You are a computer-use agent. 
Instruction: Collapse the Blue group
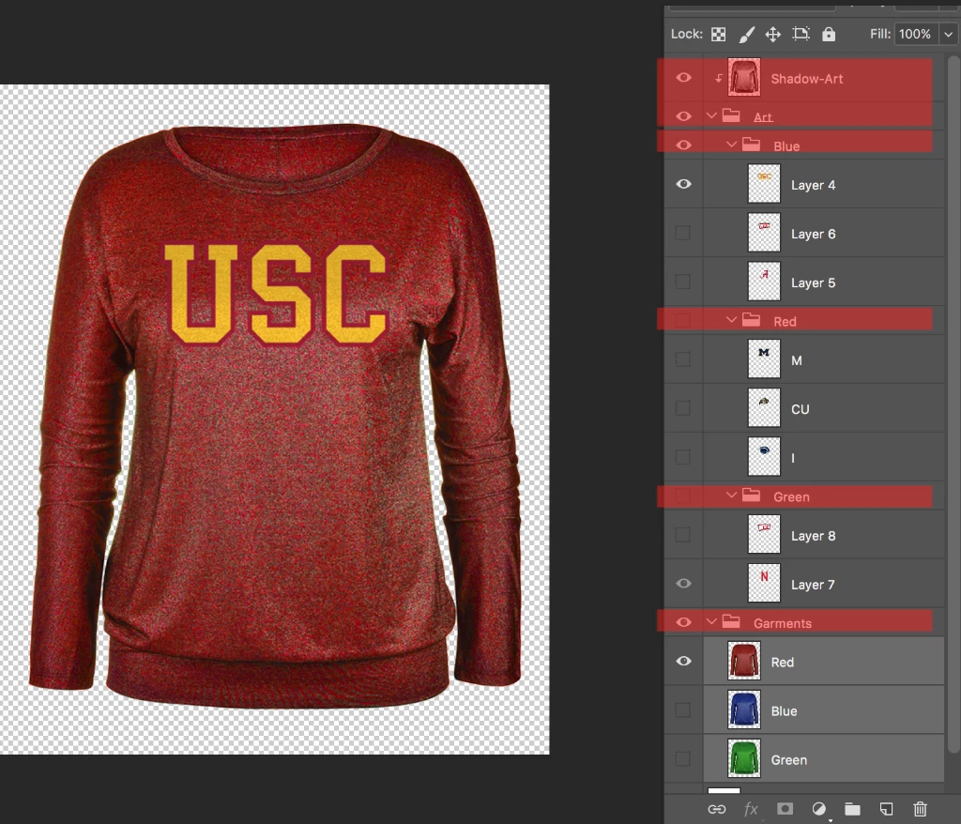(x=731, y=145)
